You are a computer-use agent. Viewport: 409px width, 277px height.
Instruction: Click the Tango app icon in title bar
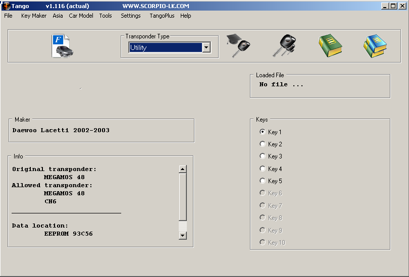click(x=6, y=6)
